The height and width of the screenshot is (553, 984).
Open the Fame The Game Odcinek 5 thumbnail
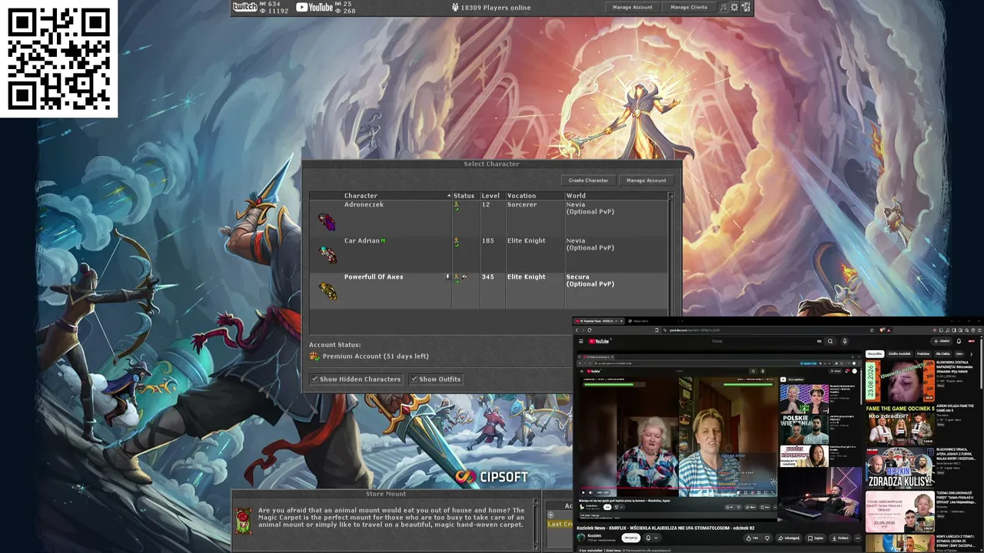pos(900,425)
